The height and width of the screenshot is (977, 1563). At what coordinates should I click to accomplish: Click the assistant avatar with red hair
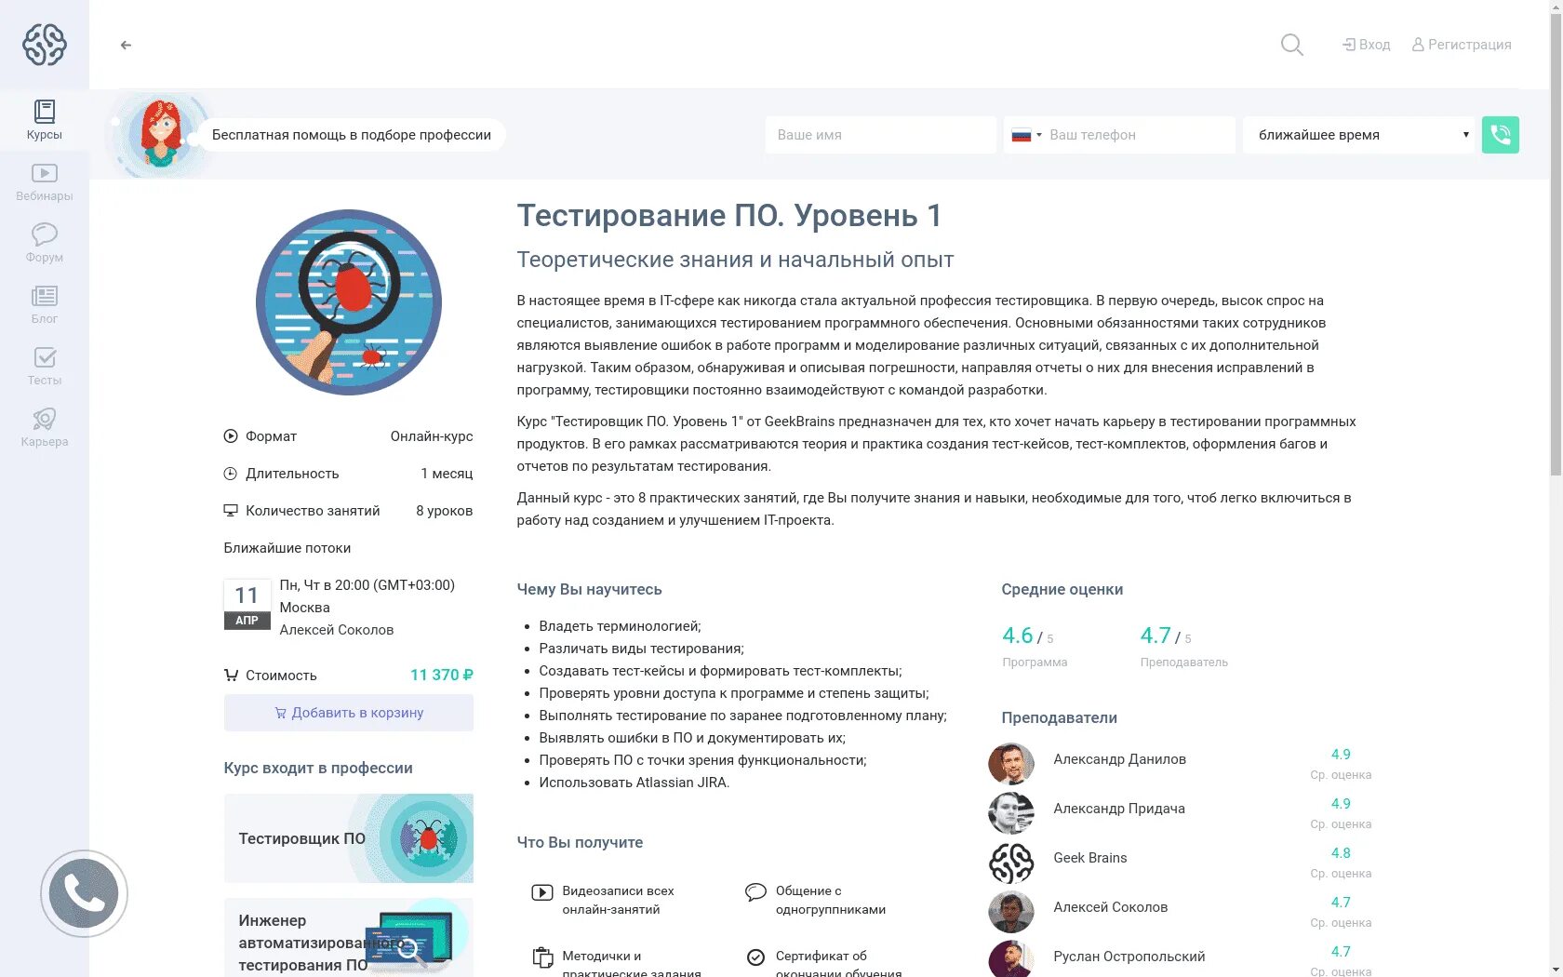[x=160, y=134]
